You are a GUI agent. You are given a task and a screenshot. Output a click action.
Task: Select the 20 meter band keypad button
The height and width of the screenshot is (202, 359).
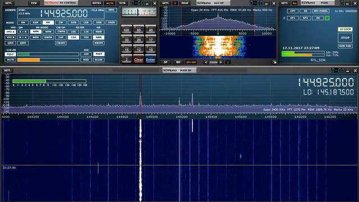tap(139, 39)
